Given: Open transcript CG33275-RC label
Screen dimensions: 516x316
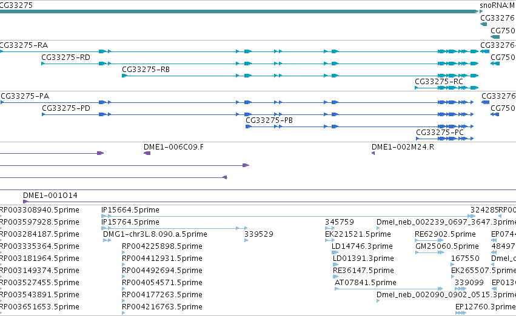Looking at the screenshot, I should click(438, 82).
